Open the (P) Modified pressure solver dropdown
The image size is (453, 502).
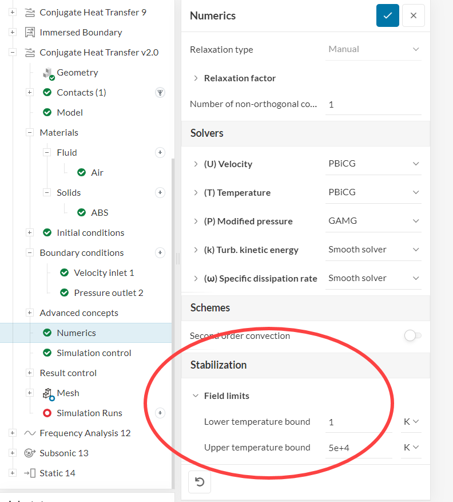[x=373, y=221]
